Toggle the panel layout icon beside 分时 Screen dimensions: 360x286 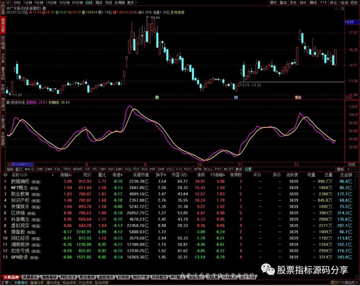pyautogui.click(x=9, y=3)
